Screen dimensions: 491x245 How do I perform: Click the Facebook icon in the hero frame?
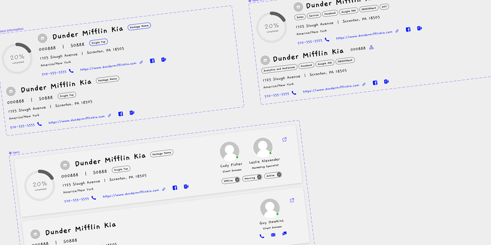point(175,188)
